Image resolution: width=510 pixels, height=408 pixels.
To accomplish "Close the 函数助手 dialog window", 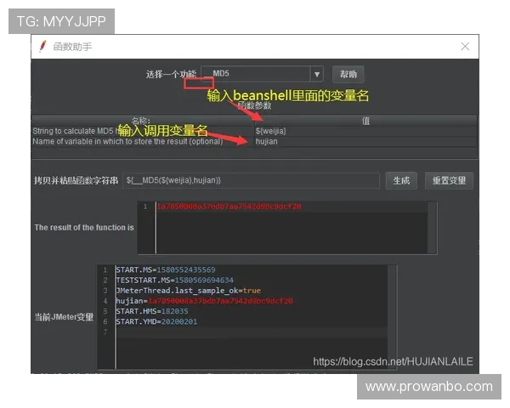I will click(465, 47).
